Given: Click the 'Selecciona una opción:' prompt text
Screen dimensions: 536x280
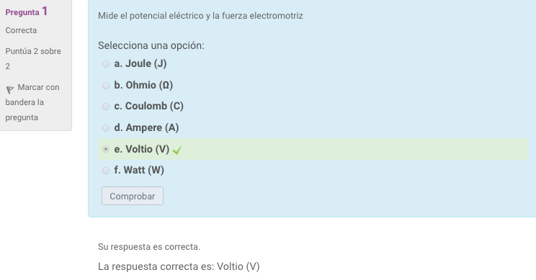Looking at the screenshot, I should coord(151,45).
